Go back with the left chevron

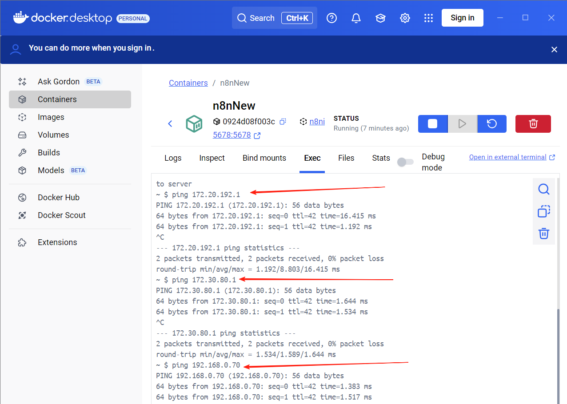coord(170,123)
